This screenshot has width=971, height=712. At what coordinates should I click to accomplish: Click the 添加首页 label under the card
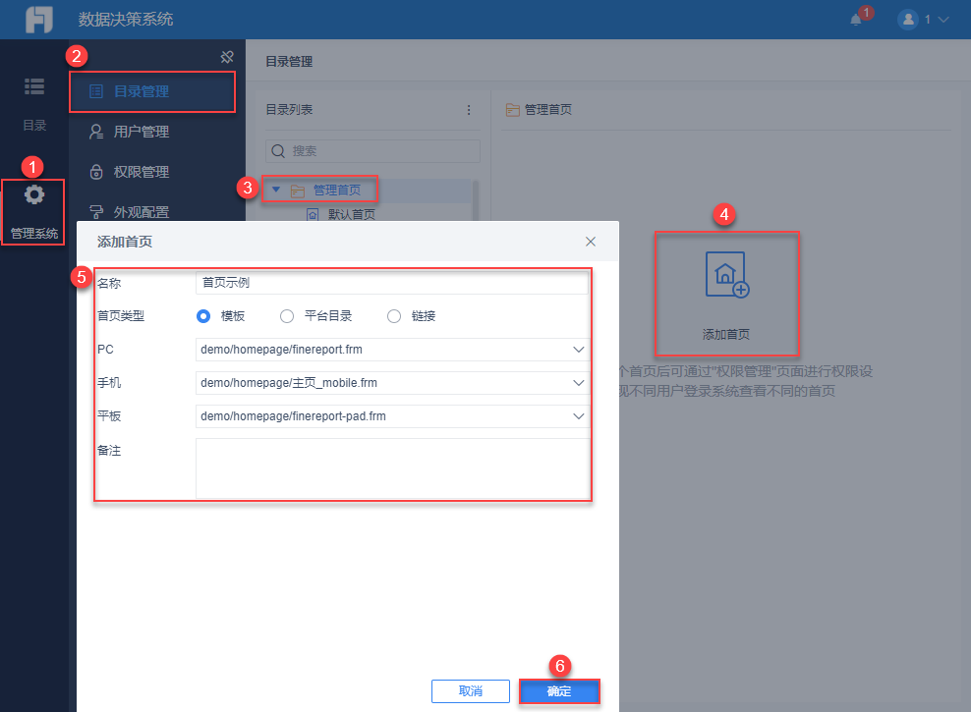(725, 335)
